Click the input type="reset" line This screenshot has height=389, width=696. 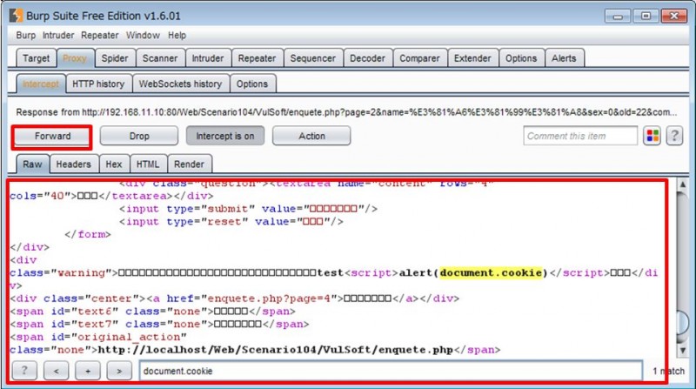coord(231,222)
